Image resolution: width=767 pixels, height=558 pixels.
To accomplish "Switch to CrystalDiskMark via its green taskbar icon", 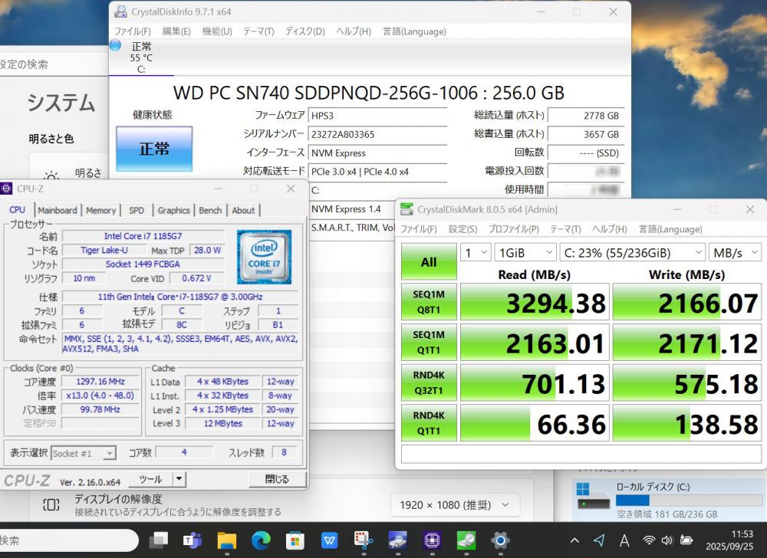I will pyautogui.click(x=466, y=540).
